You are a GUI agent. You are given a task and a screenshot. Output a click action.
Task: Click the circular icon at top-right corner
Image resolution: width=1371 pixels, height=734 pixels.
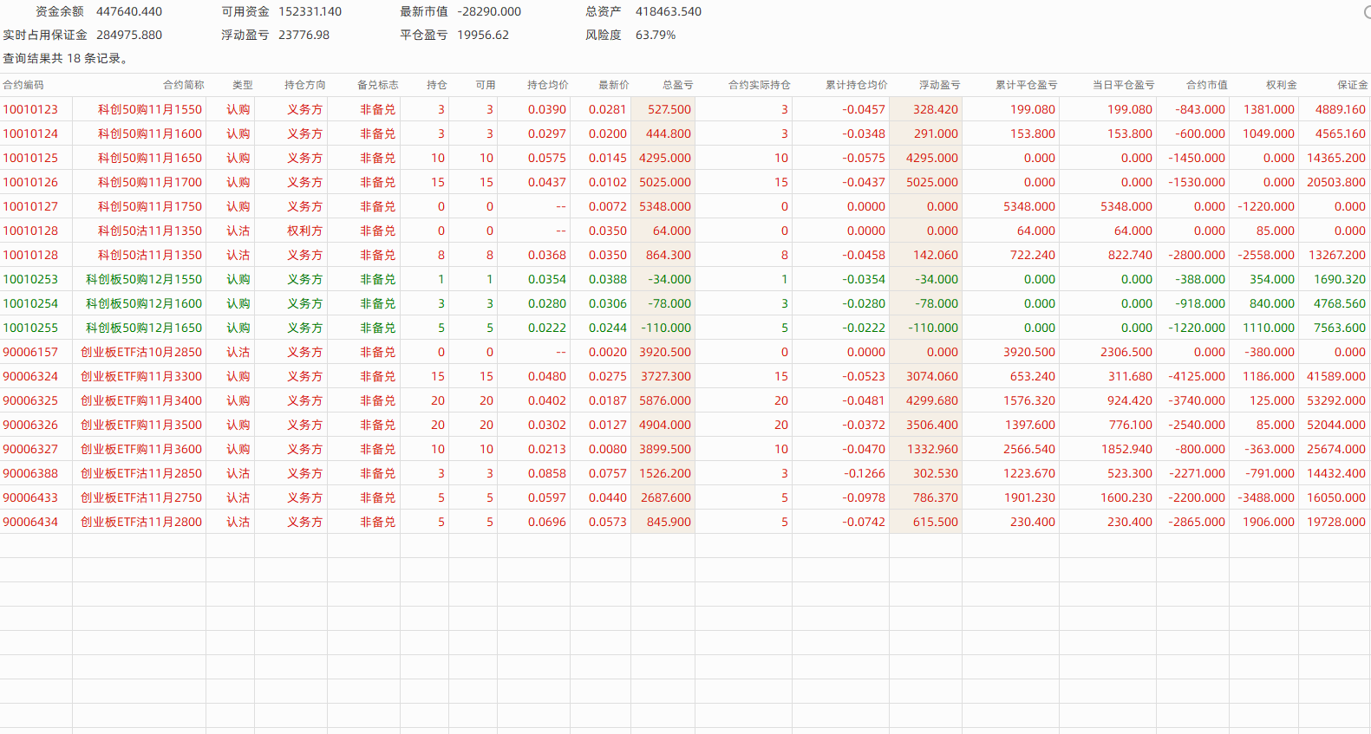click(1367, 12)
